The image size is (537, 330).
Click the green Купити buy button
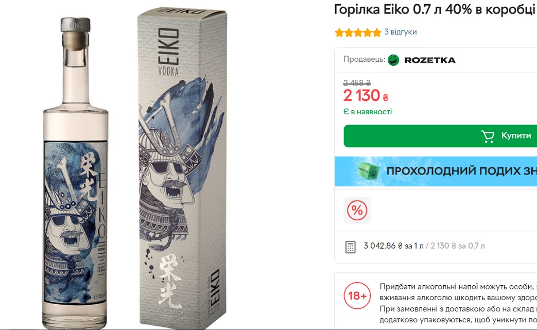[440, 136]
